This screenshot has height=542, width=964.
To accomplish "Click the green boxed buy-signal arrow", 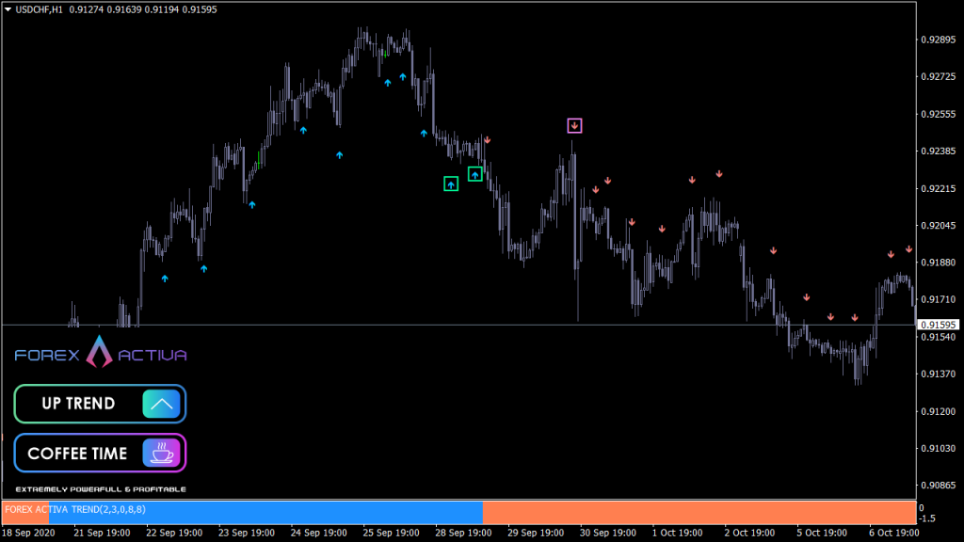I will [449, 183].
